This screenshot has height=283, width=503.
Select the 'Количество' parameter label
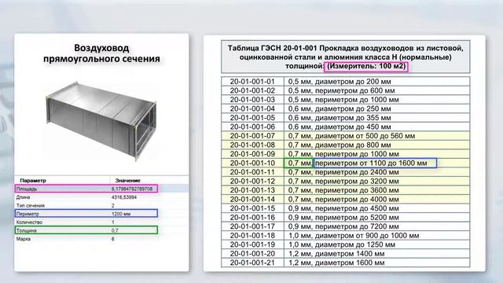coord(29,222)
